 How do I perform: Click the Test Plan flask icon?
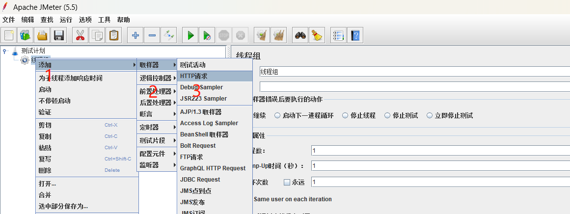[15, 51]
